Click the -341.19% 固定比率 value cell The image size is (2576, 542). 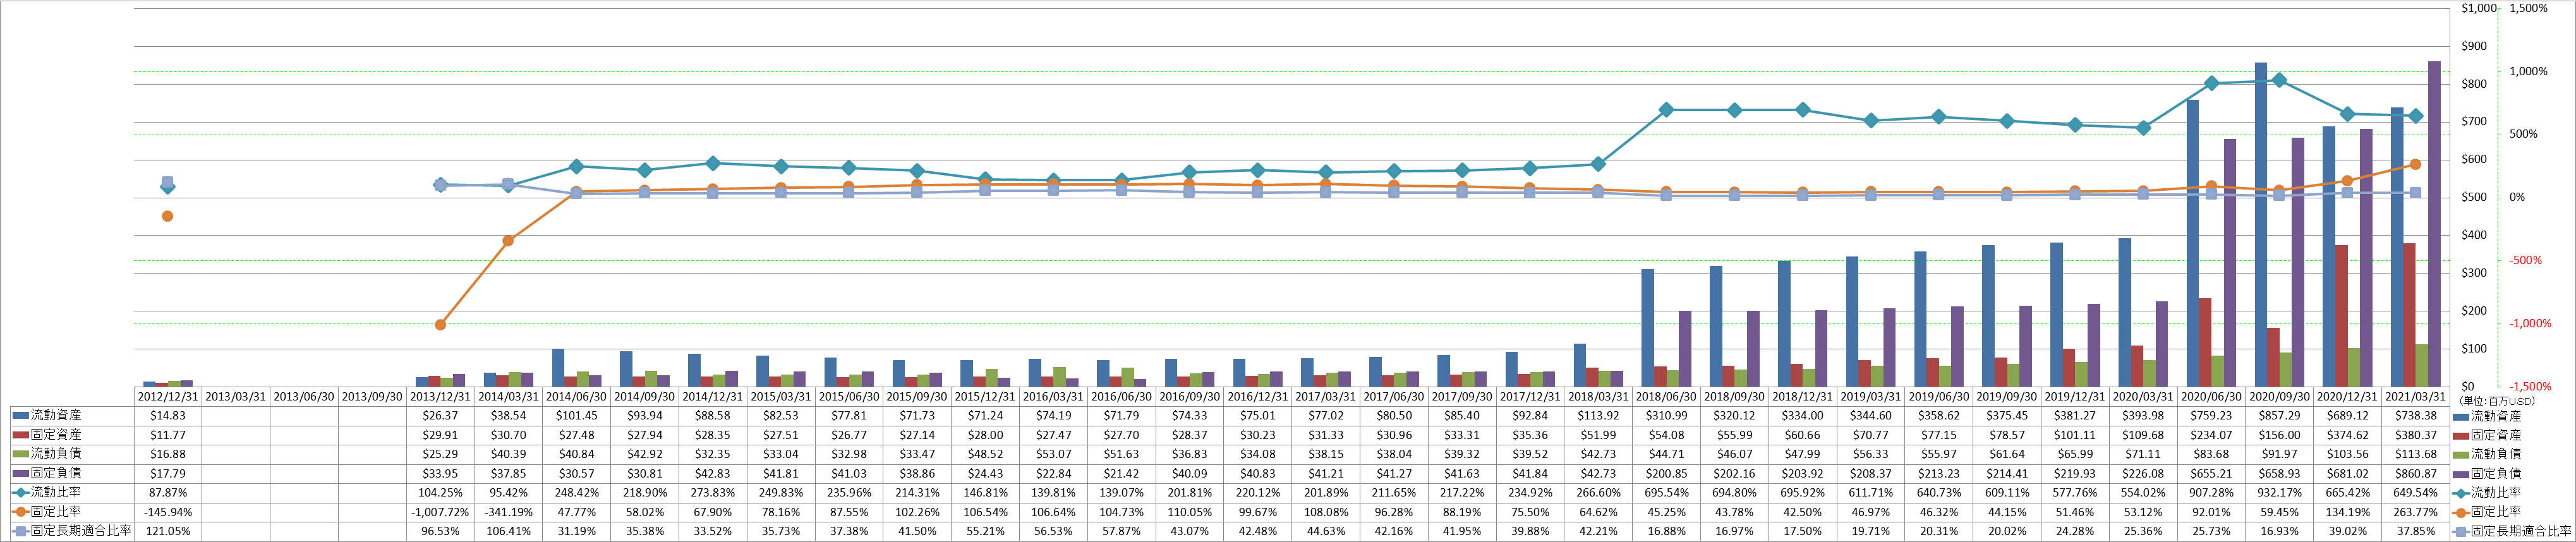tap(508, 512)
